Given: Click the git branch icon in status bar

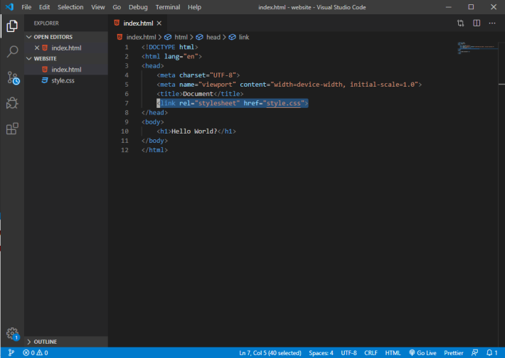Looking at the screenshot, I should point(11,353).
